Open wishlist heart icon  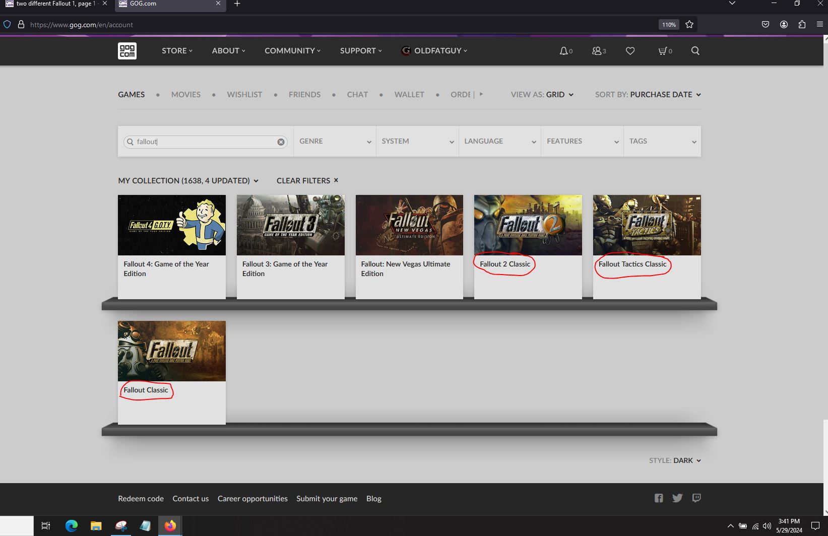630,51
